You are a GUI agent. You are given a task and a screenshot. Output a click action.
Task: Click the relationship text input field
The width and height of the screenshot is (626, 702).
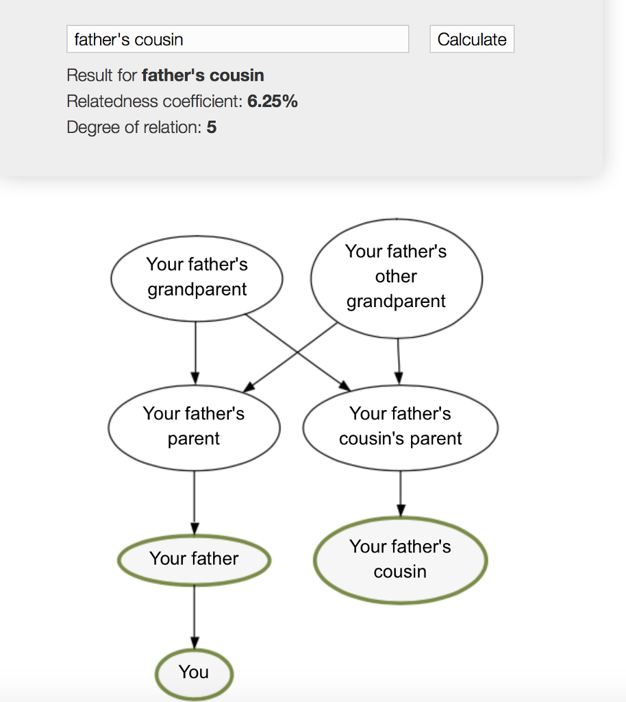pos(237,40)
